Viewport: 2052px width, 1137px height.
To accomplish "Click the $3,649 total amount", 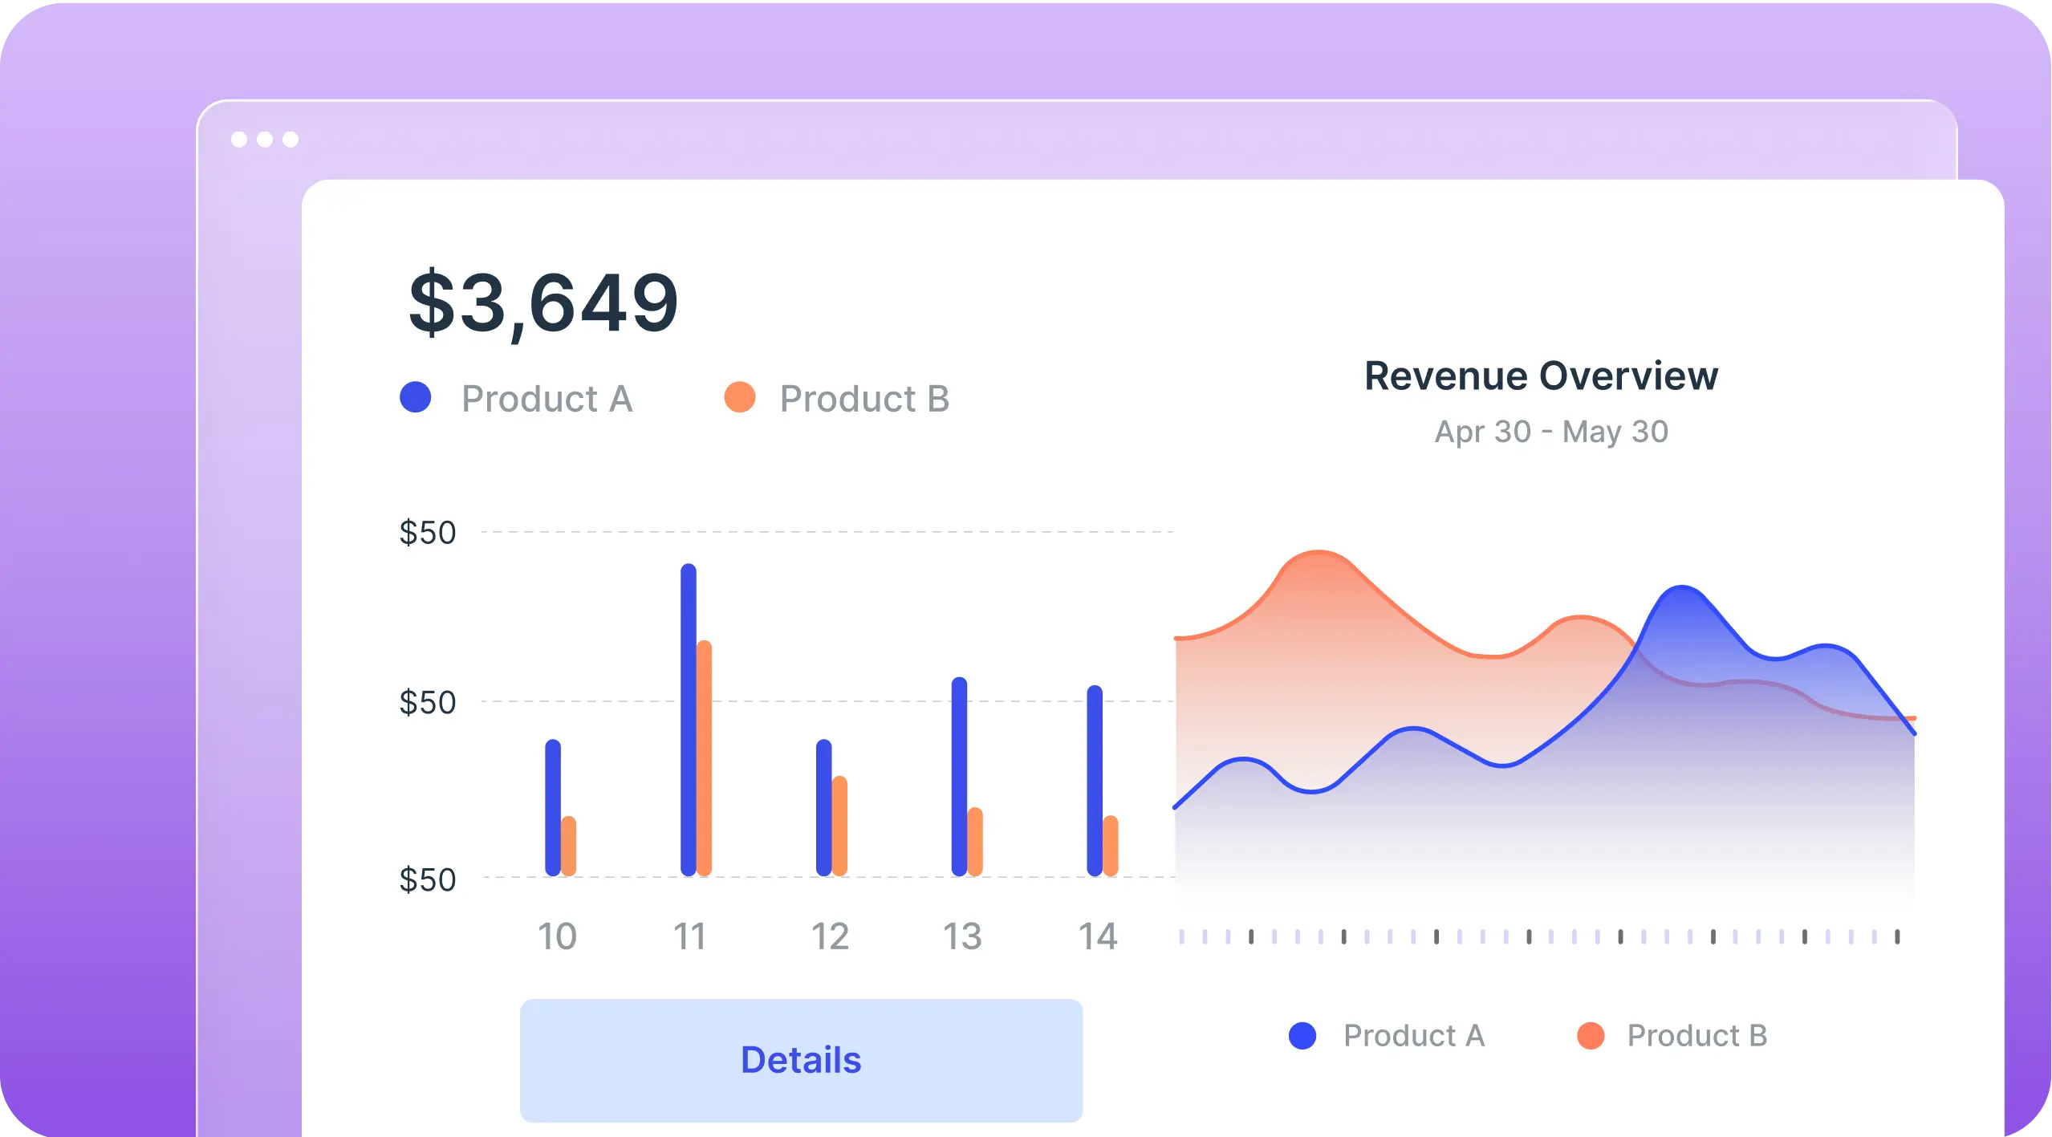I will tap(543, 303).
